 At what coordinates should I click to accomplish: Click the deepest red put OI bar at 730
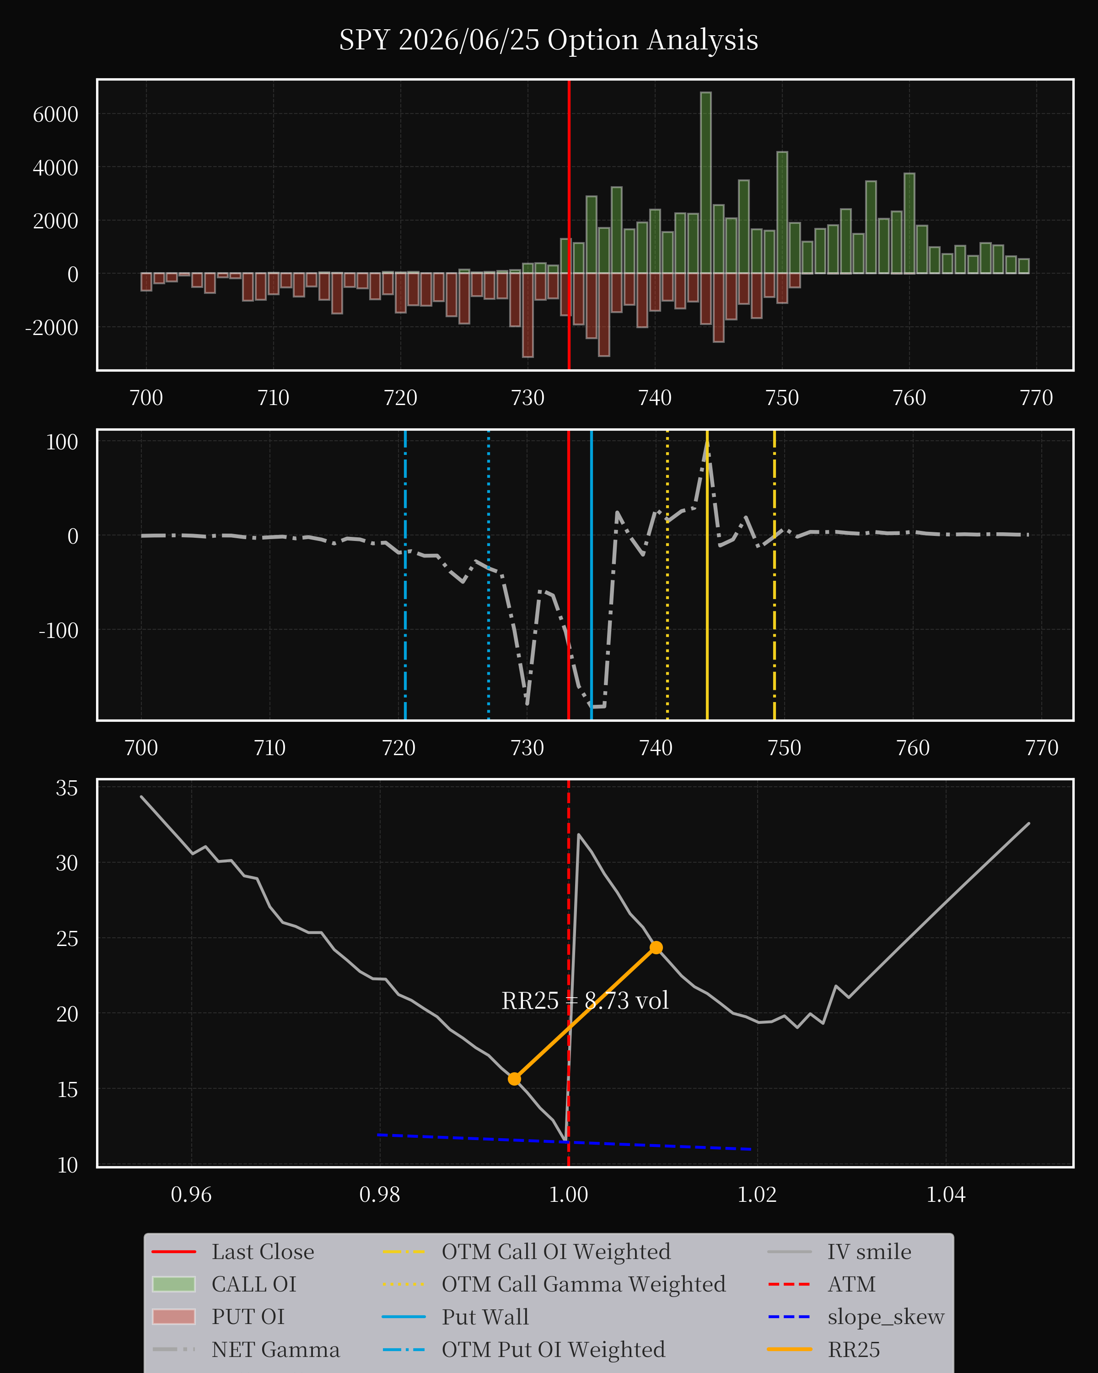coord(527,315)
